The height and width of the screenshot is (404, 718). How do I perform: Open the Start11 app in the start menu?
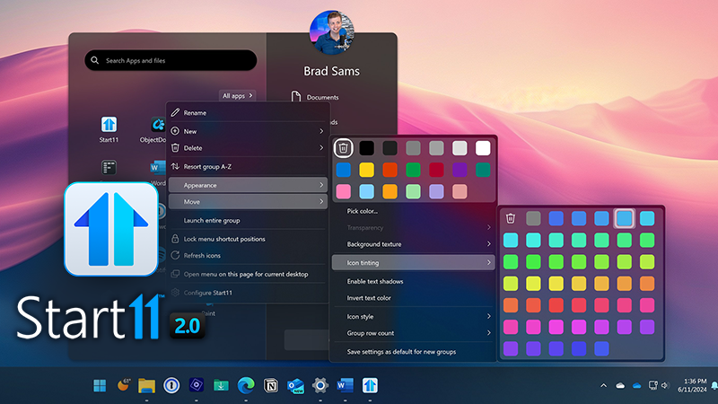109,126
